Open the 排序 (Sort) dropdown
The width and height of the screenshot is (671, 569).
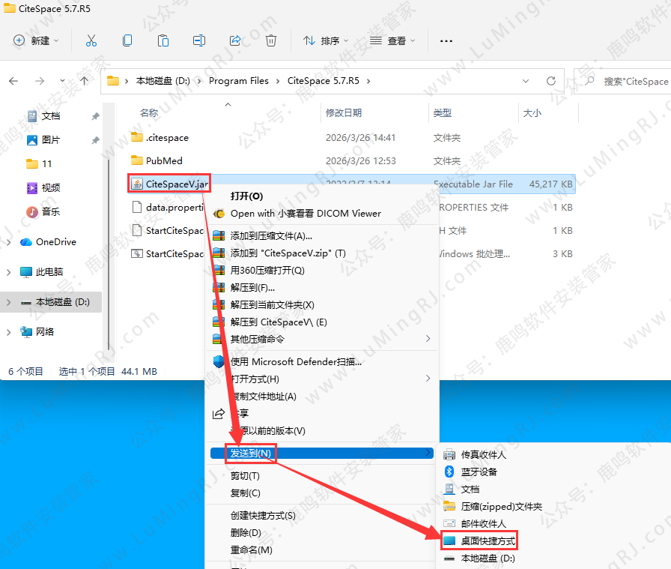point(326,40)
